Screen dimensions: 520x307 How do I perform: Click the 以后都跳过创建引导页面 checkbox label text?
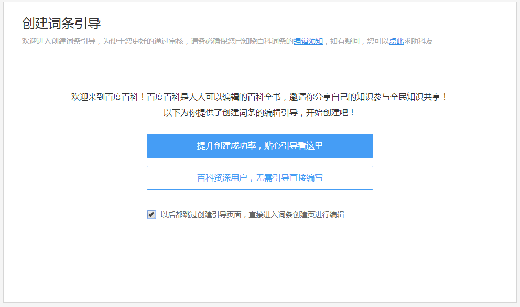252,215
